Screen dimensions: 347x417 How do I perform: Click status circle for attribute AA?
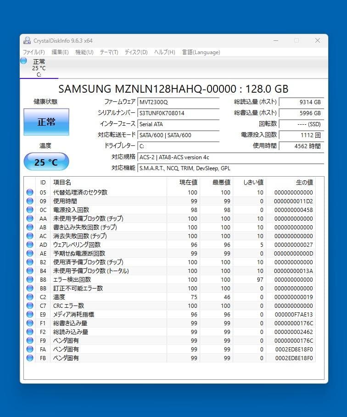click(x=30, y=218)
